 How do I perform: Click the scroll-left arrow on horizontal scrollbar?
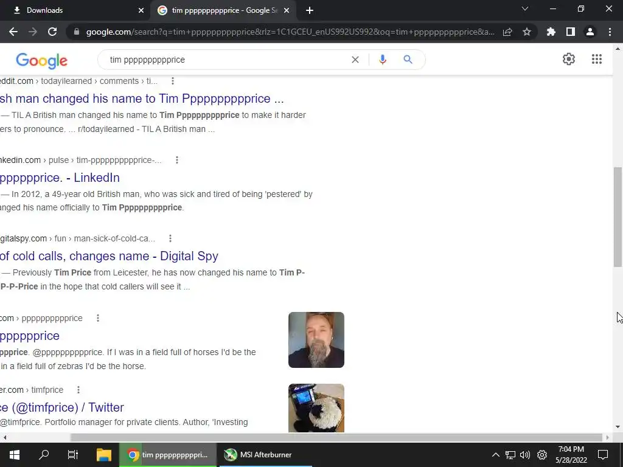4,438
